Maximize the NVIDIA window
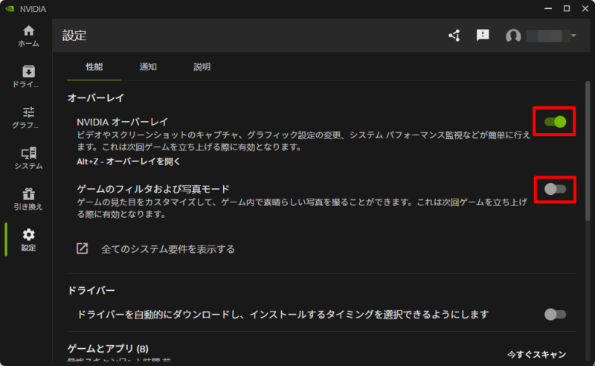Screen dimensions: 595x366 [x=567, y=8]
